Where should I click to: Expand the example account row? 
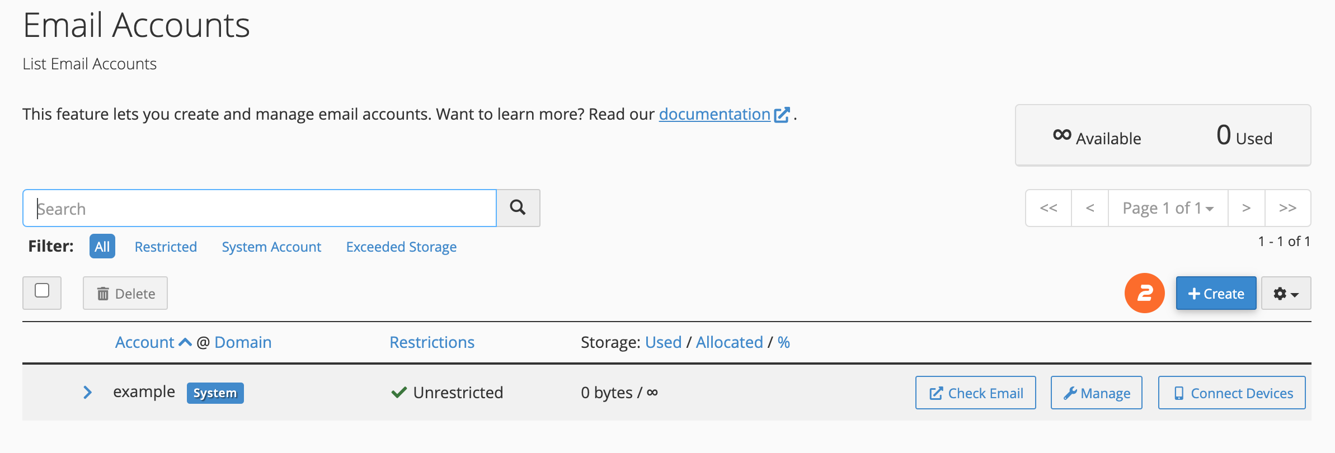(x=87, y=392)
